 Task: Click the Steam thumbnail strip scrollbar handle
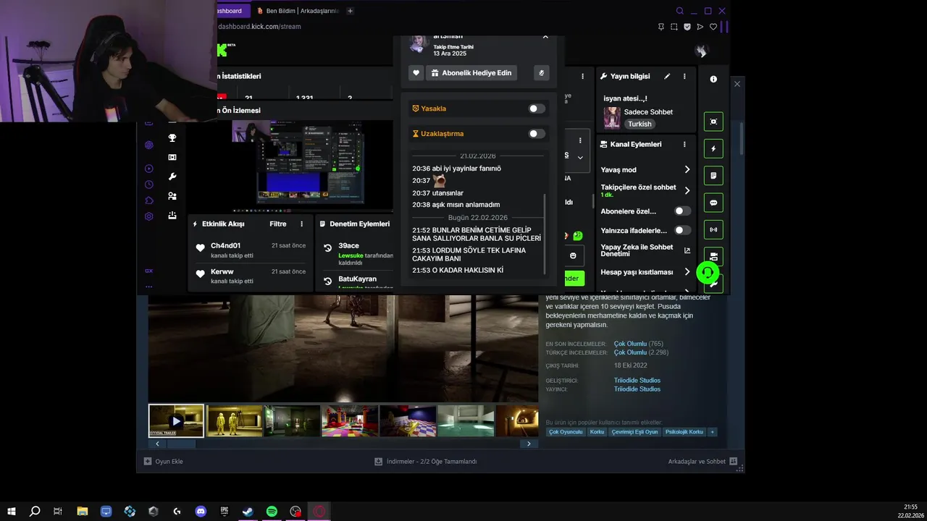coord(181,444)
